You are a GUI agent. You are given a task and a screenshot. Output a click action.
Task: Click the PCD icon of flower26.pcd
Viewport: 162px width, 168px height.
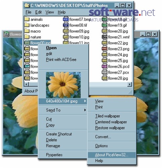[105, 67]
